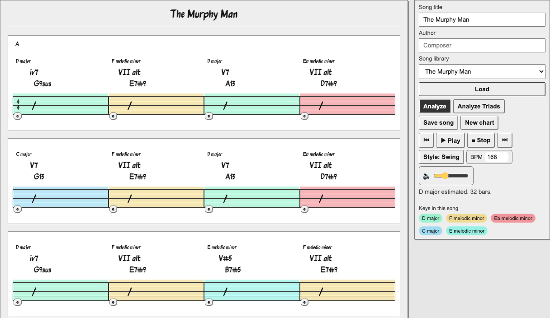Click the edit icon under the G13 bar
550x318 pixels.
(x=18, y=209)
